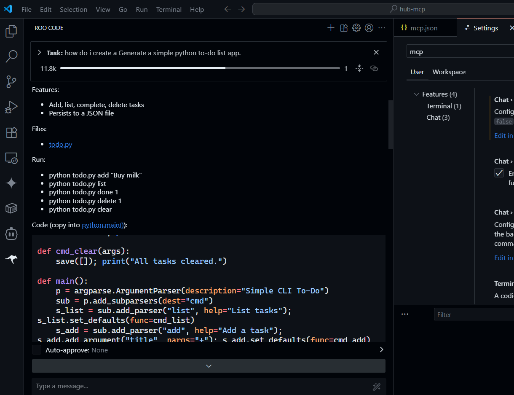Select the Workspace settings tab
This screenshot has width=514, height=395.
449,72
